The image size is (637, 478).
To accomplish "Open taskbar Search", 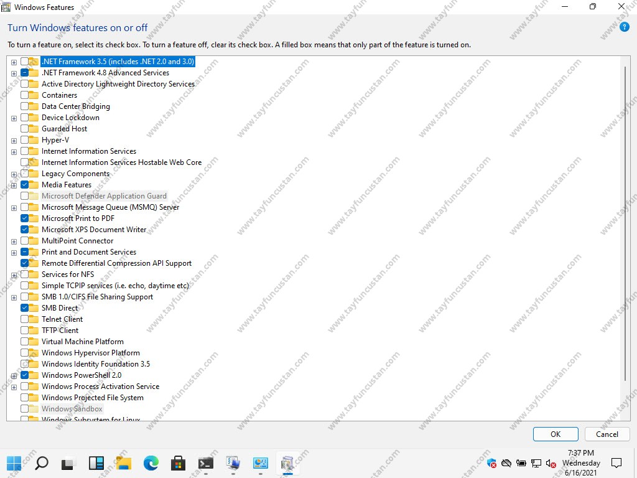I will tap(42, 463).
